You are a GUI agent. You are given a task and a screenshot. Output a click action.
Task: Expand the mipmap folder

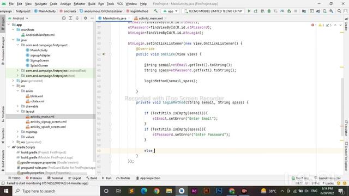[x=18, y=132]
